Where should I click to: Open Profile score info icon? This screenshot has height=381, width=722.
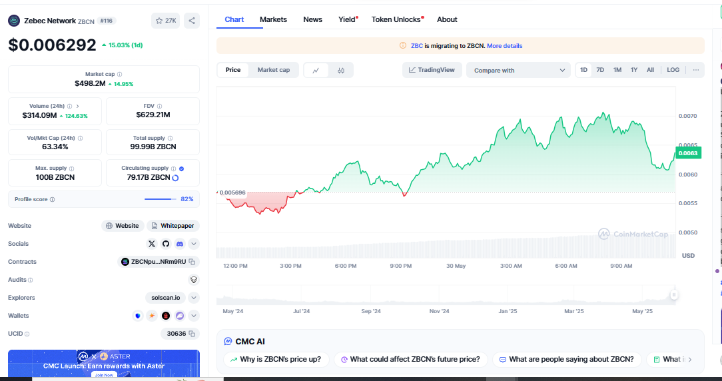coord(52,199)
